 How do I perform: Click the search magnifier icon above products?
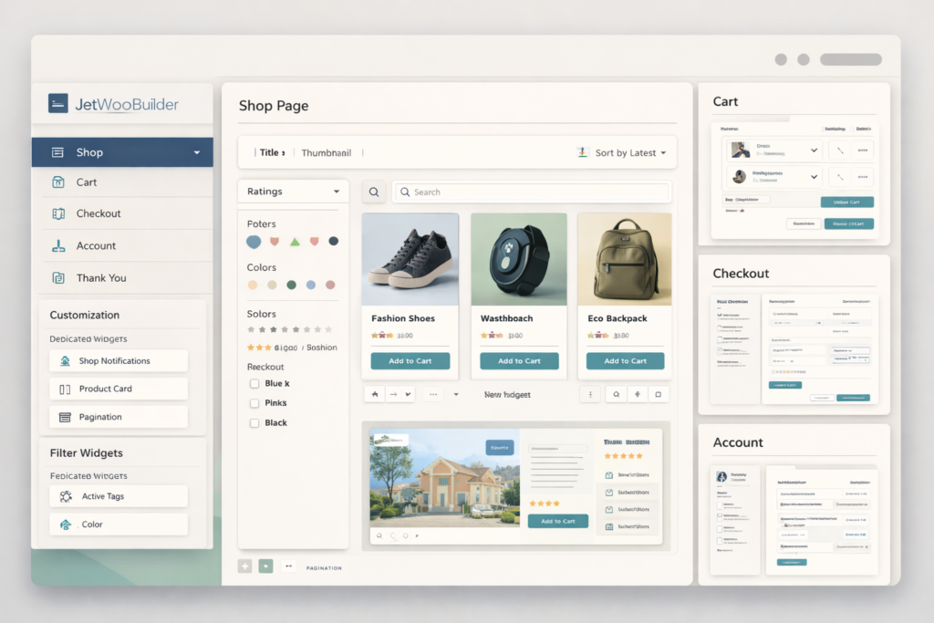(374, 192)
